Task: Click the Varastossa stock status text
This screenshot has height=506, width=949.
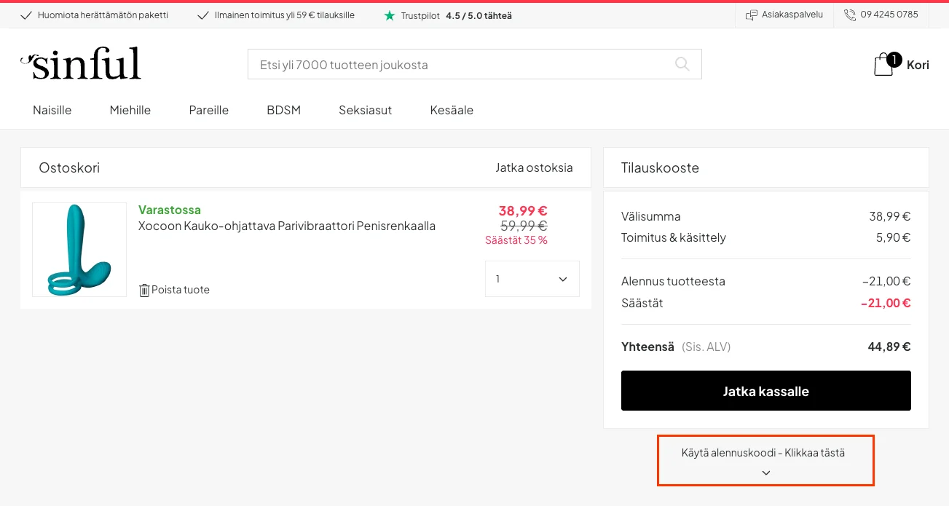Action: [x=170, y=210]
